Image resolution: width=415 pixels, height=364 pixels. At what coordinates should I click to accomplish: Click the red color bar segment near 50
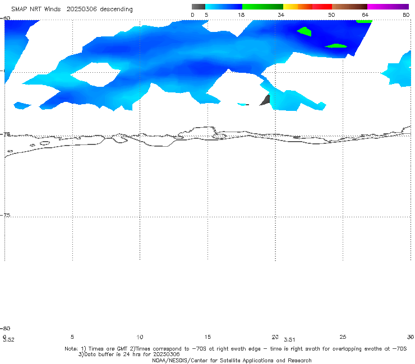coord(322,7)
